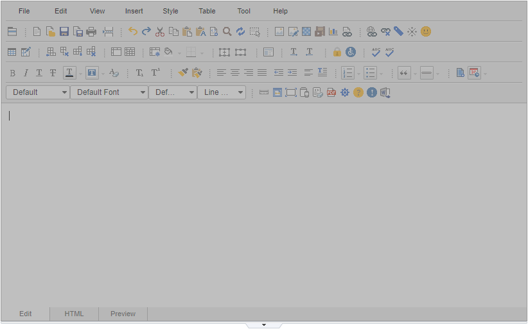The width and height of the screenshot is (528, 329).
Task: Cut with the scissors icon
Action: pos(159,31)
